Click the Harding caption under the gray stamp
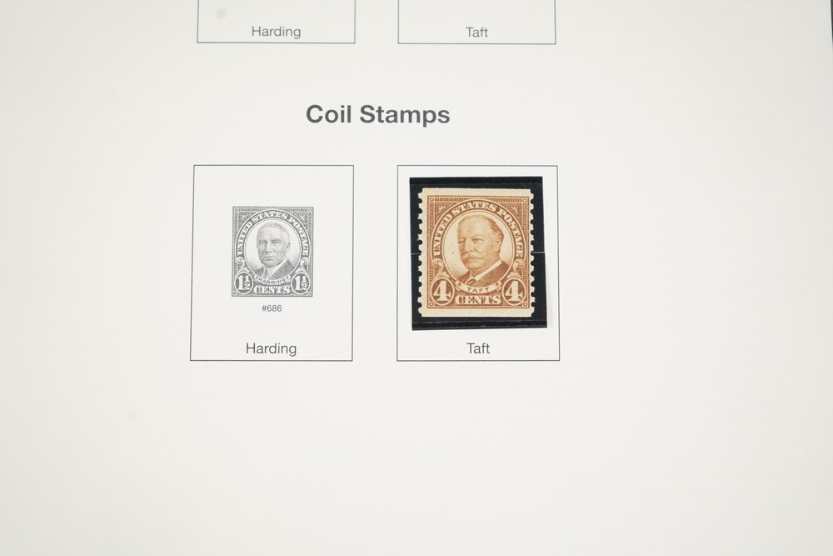The width and height of the screenshot is (833, 556). pyautogui.click(x=271, y=348)
